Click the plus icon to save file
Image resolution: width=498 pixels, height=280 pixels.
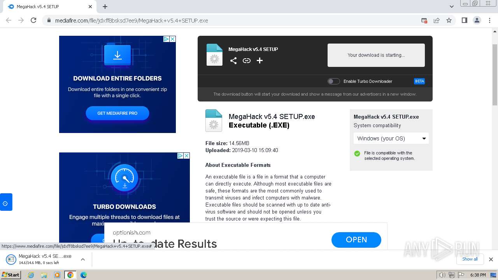click(x=260, y=61)
